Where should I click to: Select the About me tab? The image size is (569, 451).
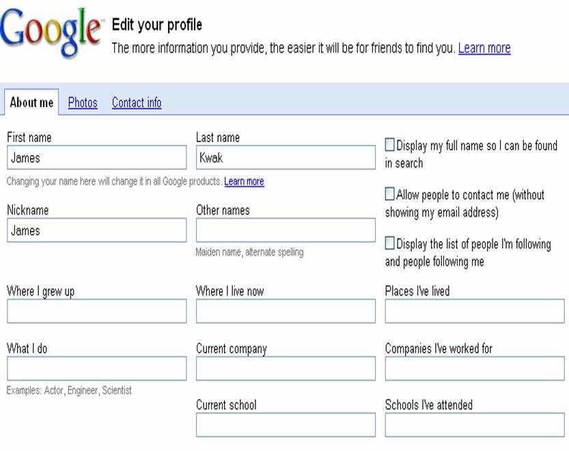(31, 102)
